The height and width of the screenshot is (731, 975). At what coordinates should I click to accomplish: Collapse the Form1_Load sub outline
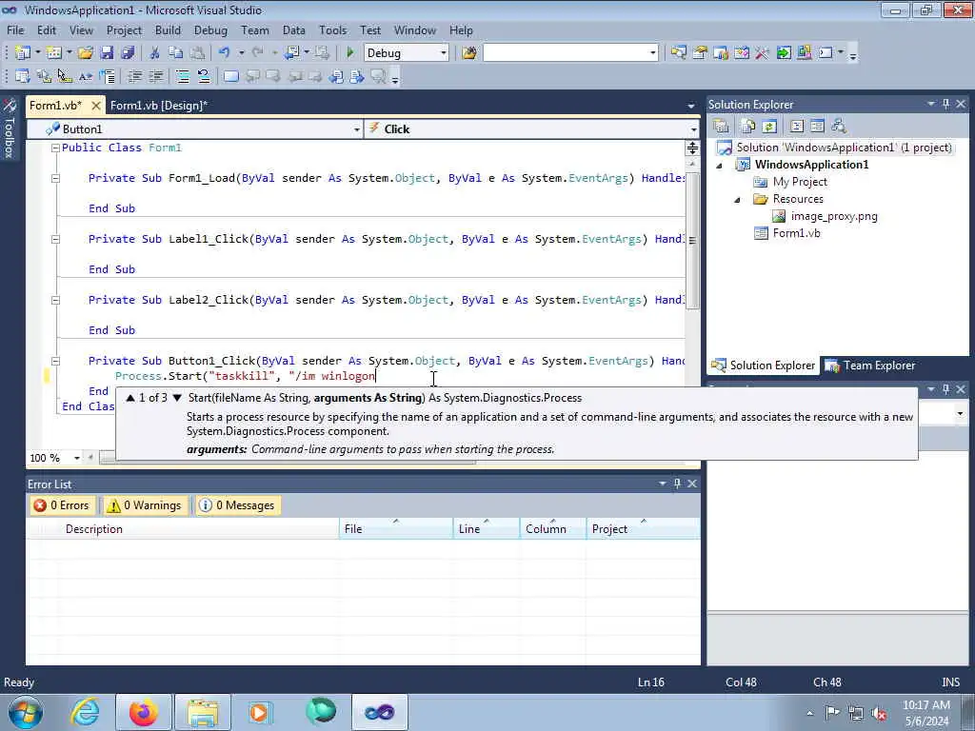point(55,178)
